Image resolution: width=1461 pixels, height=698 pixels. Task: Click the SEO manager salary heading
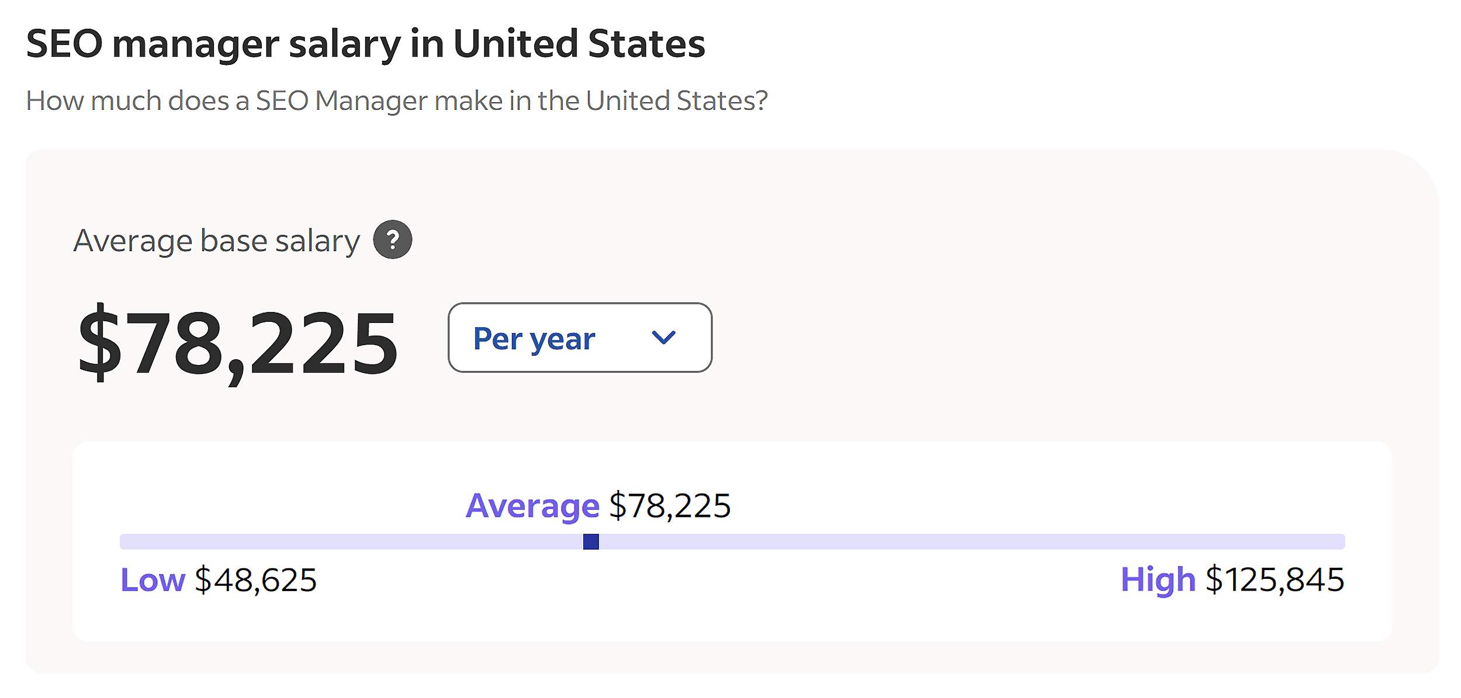tap(366, 42)
